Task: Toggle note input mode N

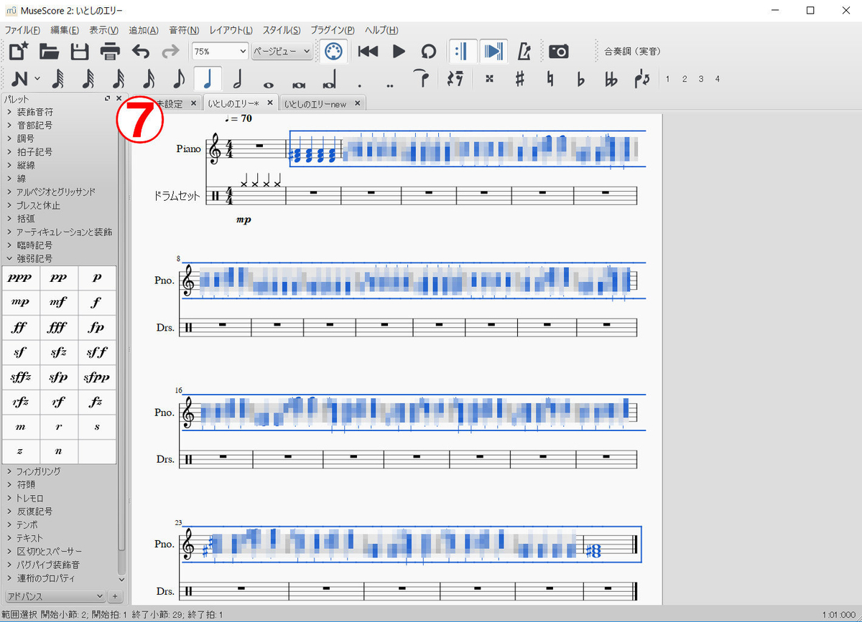Action: (x=19, y=79)
